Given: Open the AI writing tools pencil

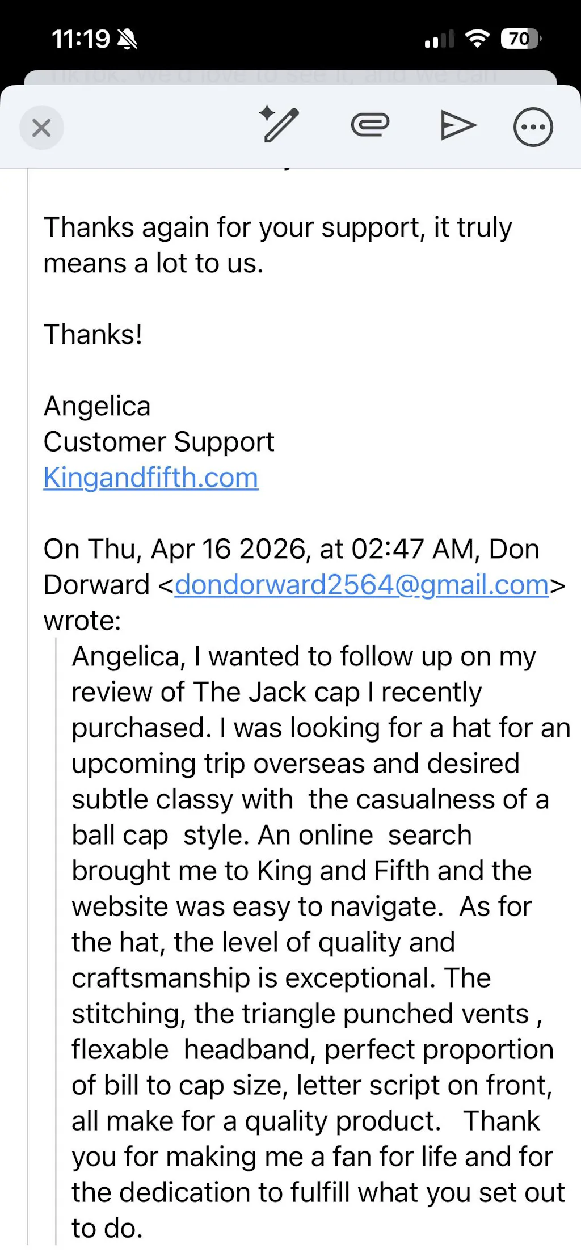Looking at the screenshot, I should coord(279,124).
